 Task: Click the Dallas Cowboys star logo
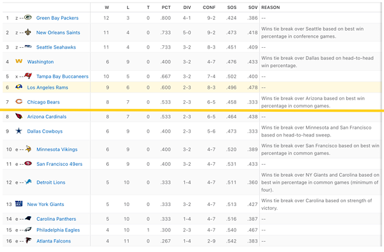coord(19,131)
